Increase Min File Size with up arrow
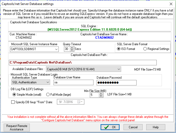Viewport: 176px width, 133px height. click(101, 94)
